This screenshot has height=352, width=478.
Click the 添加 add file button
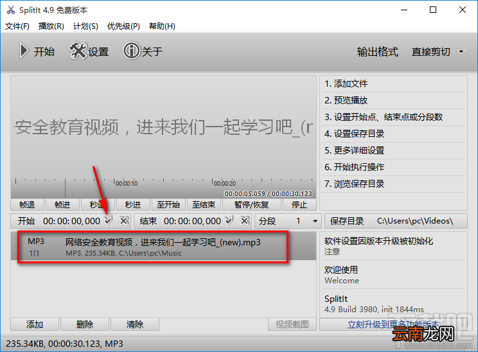coord(35,324)
